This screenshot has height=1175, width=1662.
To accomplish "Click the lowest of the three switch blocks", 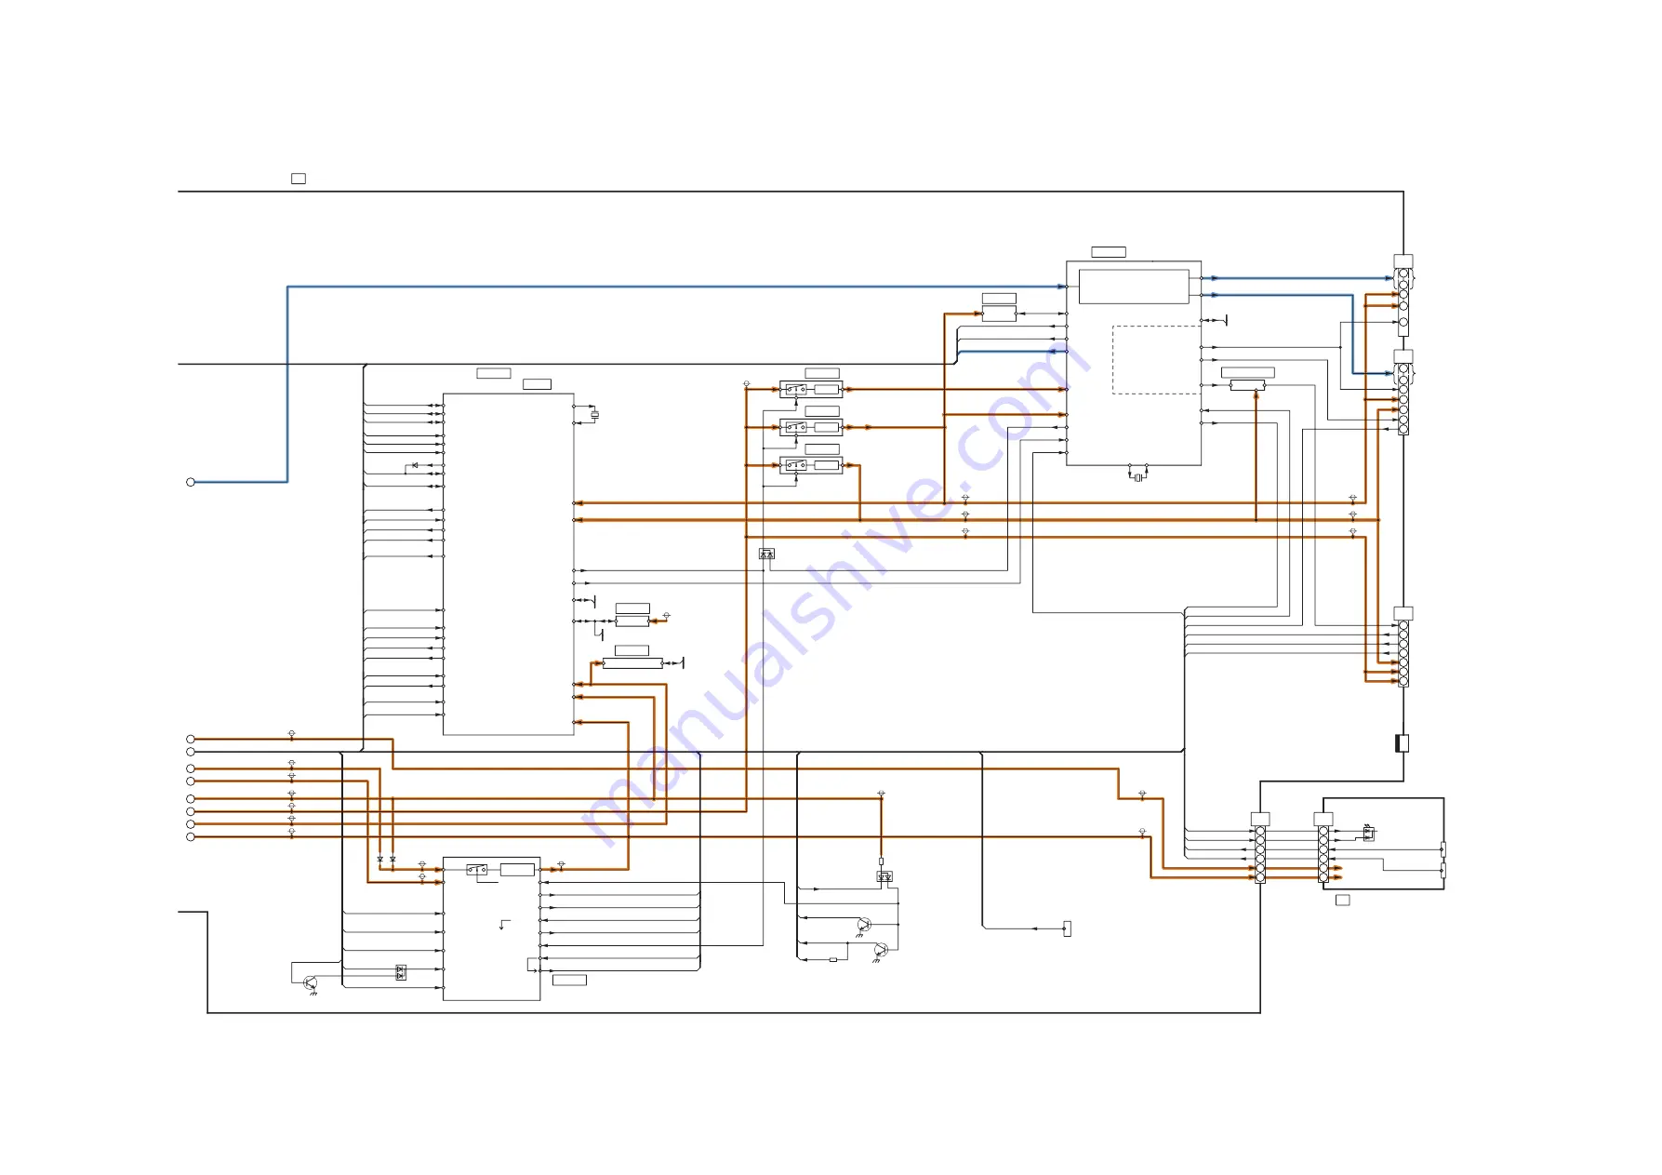I will point(811,465).
